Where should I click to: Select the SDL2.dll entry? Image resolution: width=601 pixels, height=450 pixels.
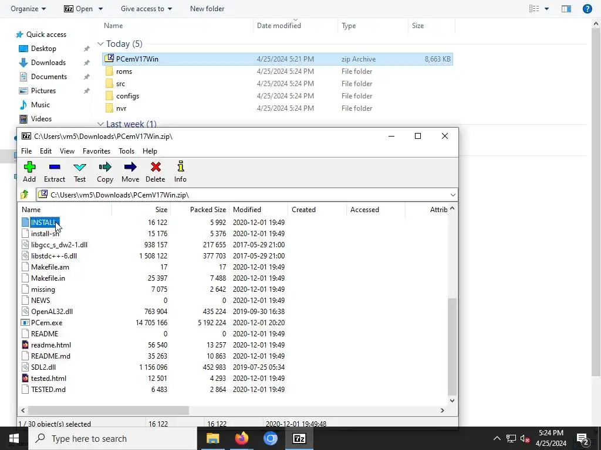click(43, 367)
